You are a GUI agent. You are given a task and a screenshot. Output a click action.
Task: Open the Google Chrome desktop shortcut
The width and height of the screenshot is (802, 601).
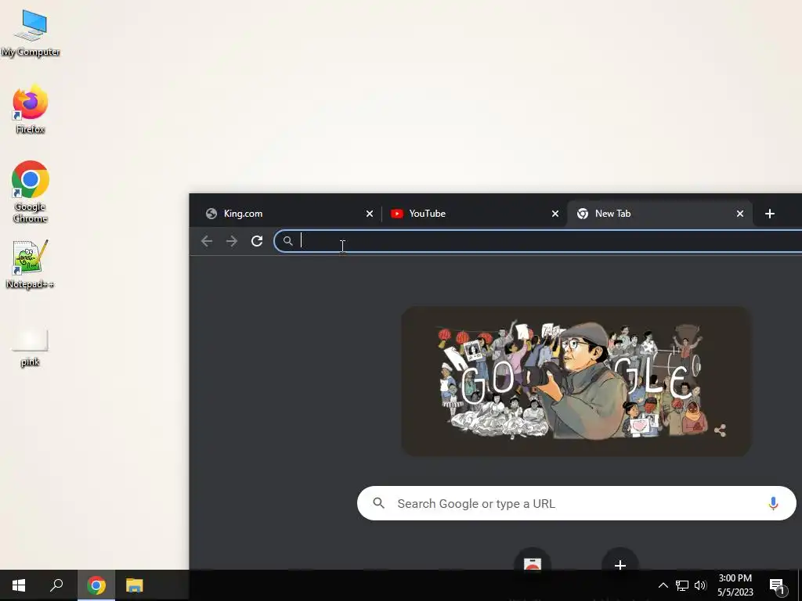click(31, 192)
